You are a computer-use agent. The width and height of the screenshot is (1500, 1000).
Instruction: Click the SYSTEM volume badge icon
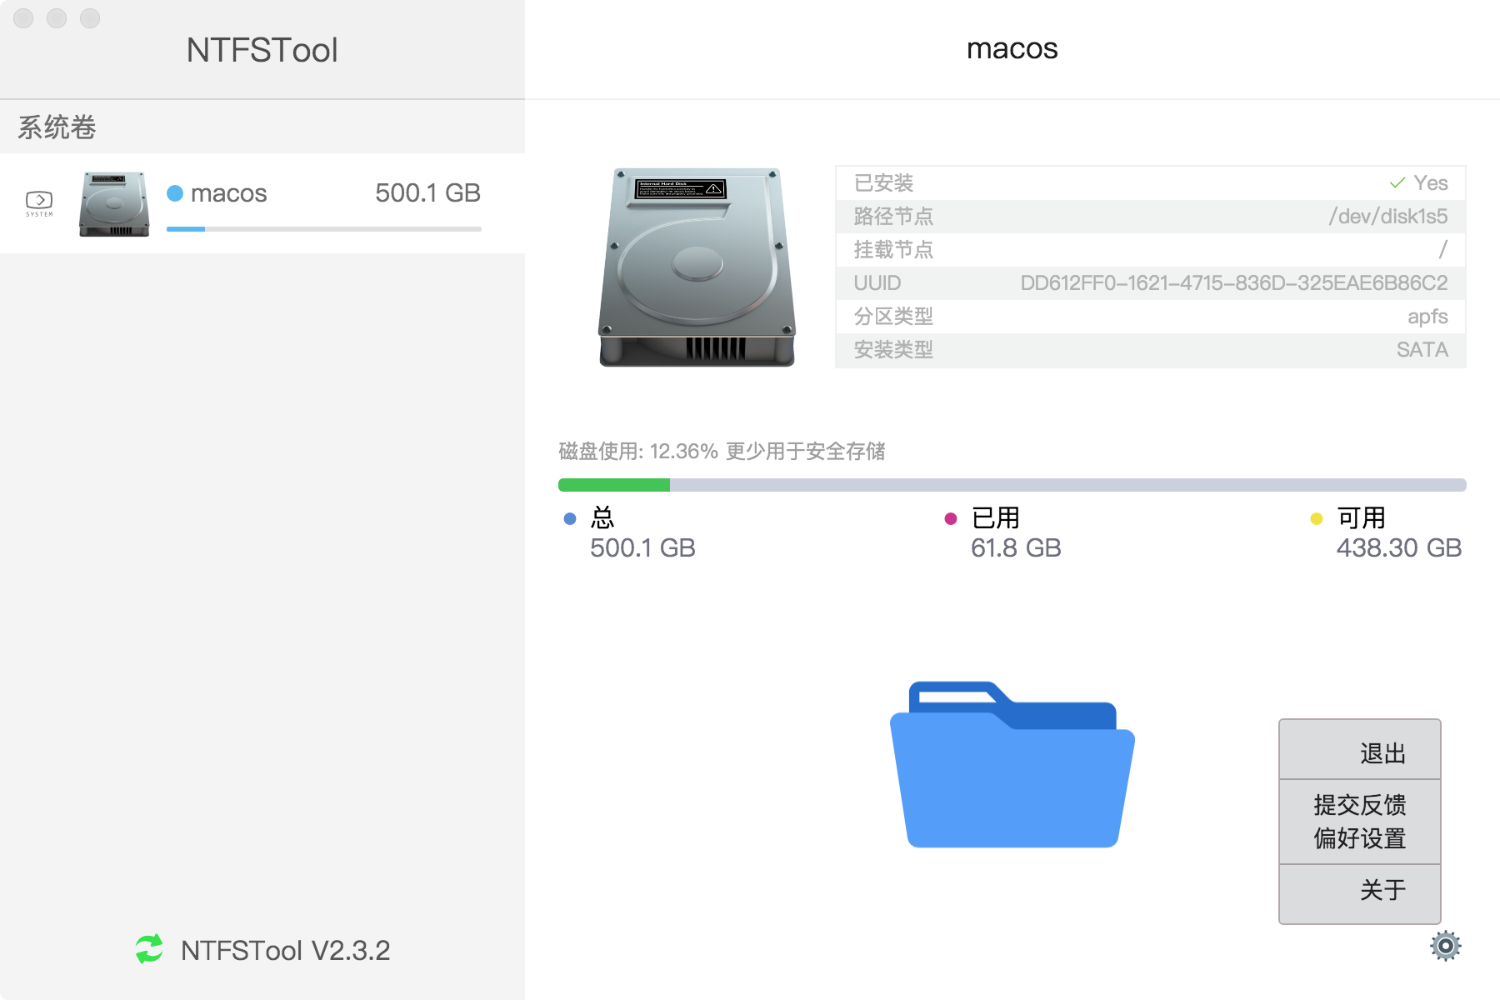point(39,203)
